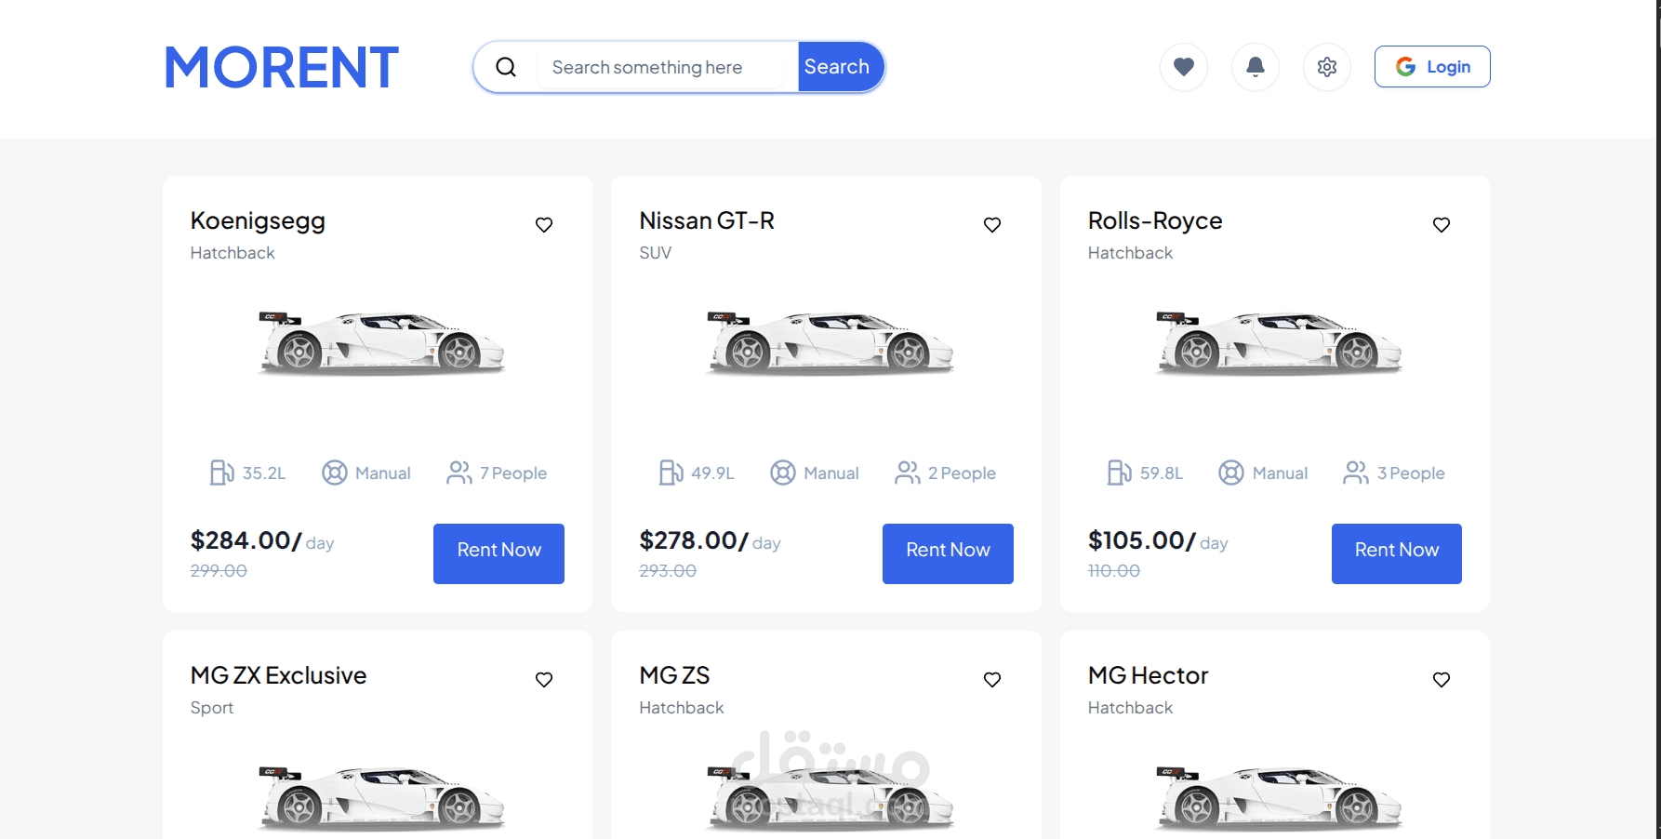Click the Nissan GT-R car title
1661x839 pixels.
707,221
